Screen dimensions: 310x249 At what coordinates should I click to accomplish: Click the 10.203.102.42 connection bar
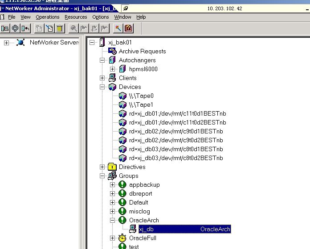point(224,8)
